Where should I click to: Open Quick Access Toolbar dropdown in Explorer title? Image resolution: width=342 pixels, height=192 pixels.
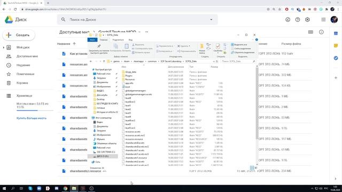(103, 35)
